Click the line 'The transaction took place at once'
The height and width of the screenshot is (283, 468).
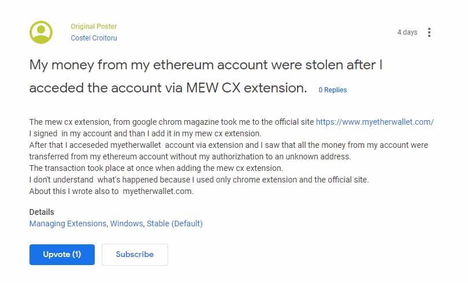tap(156, 168)
